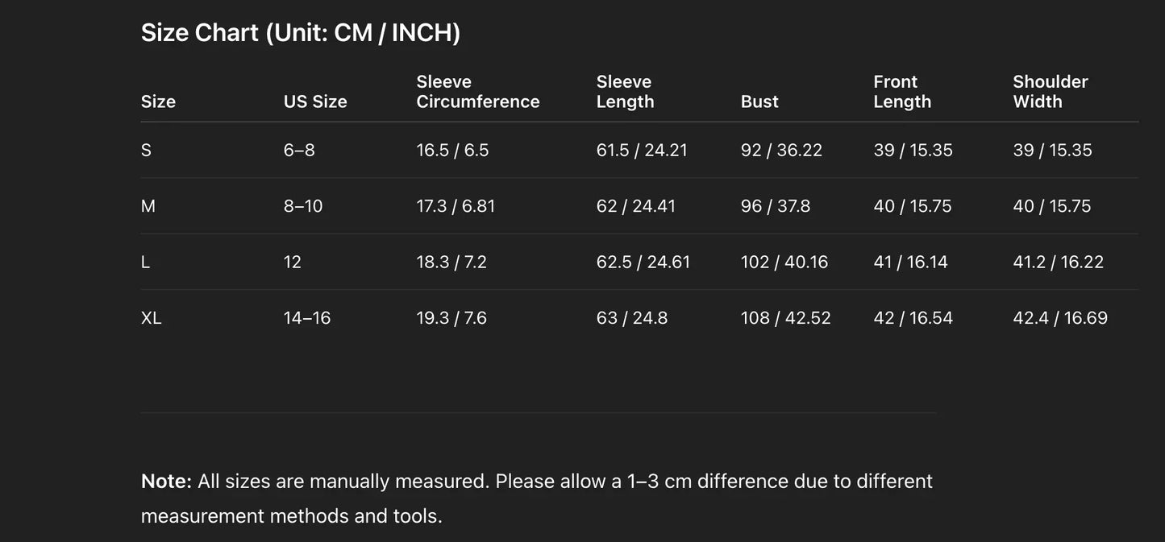Click sleeve length value 62.5 / 24.61
Viewport: 1165px width, 542px height.
coord(643,262)
